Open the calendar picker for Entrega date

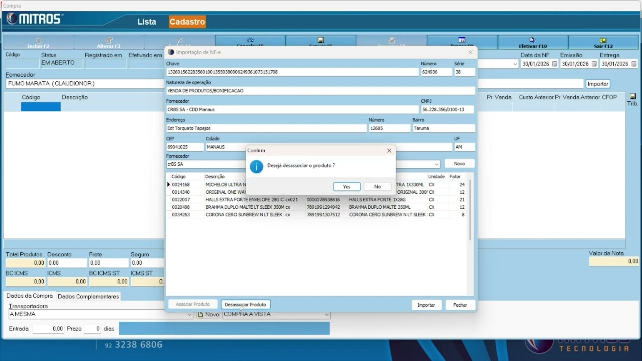(x=633, y=64)
